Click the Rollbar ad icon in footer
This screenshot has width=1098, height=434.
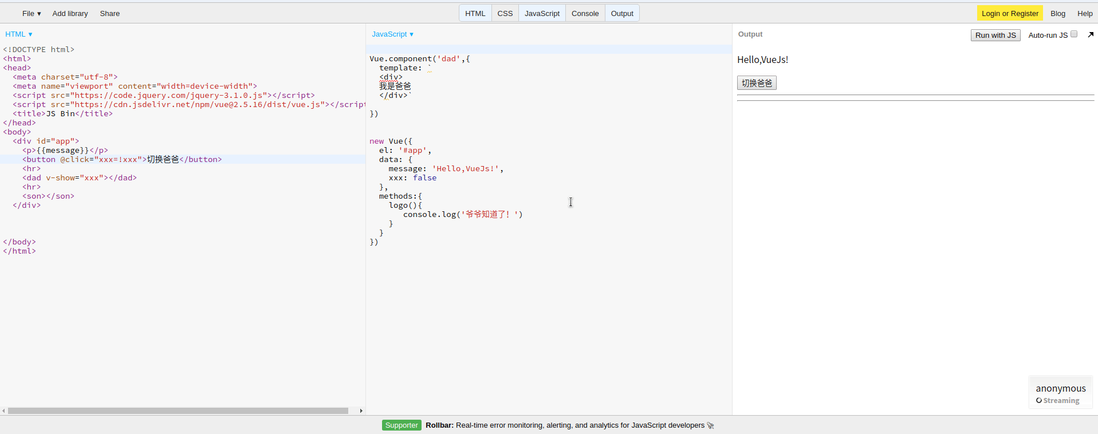coord(711,425)
